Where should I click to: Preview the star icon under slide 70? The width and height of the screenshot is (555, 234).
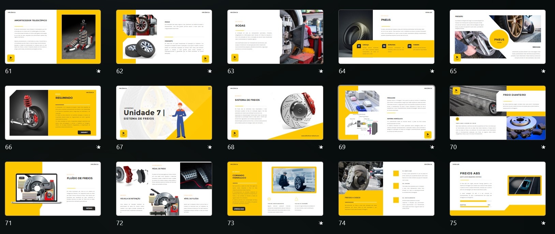coord(543,147)
